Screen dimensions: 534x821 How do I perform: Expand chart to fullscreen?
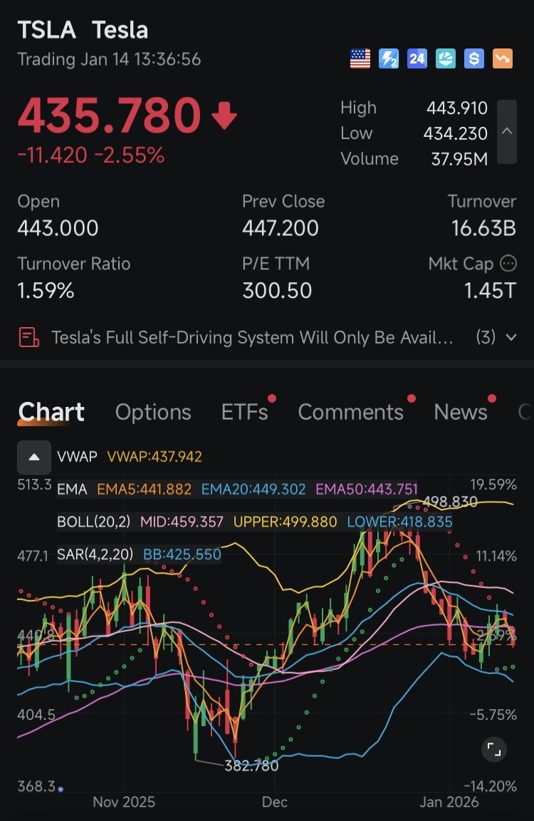pos(494,749)
